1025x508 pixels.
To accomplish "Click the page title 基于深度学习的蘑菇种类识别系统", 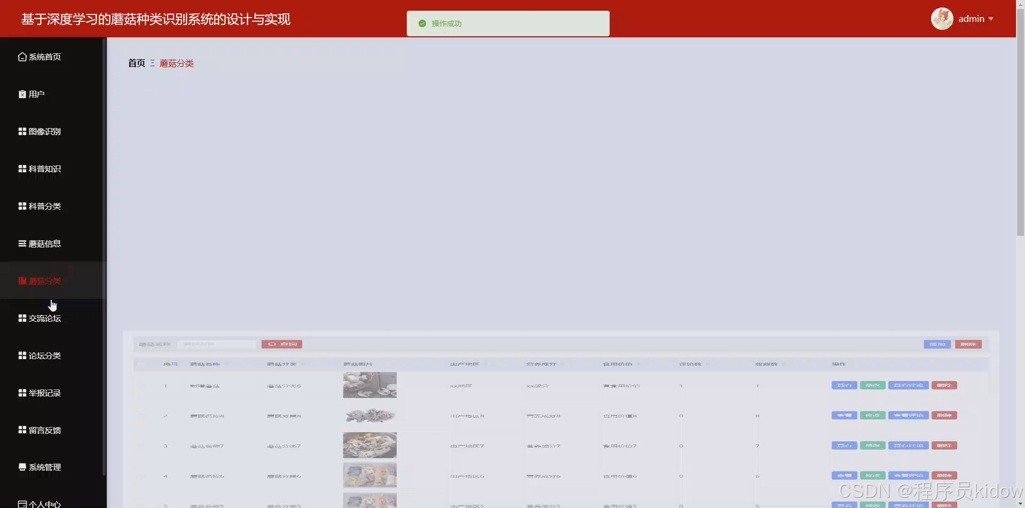I will 156,19.
